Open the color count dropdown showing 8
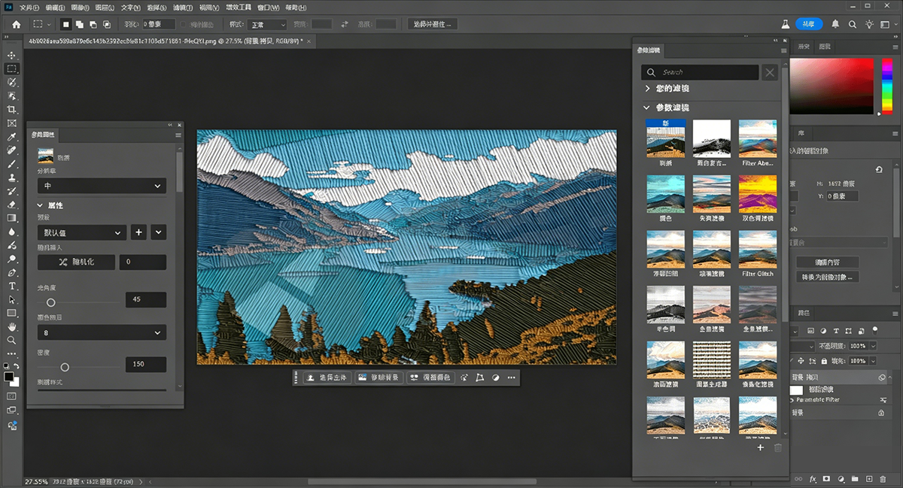Viewport: 903px width, 488px height. [x=102, y=332]
